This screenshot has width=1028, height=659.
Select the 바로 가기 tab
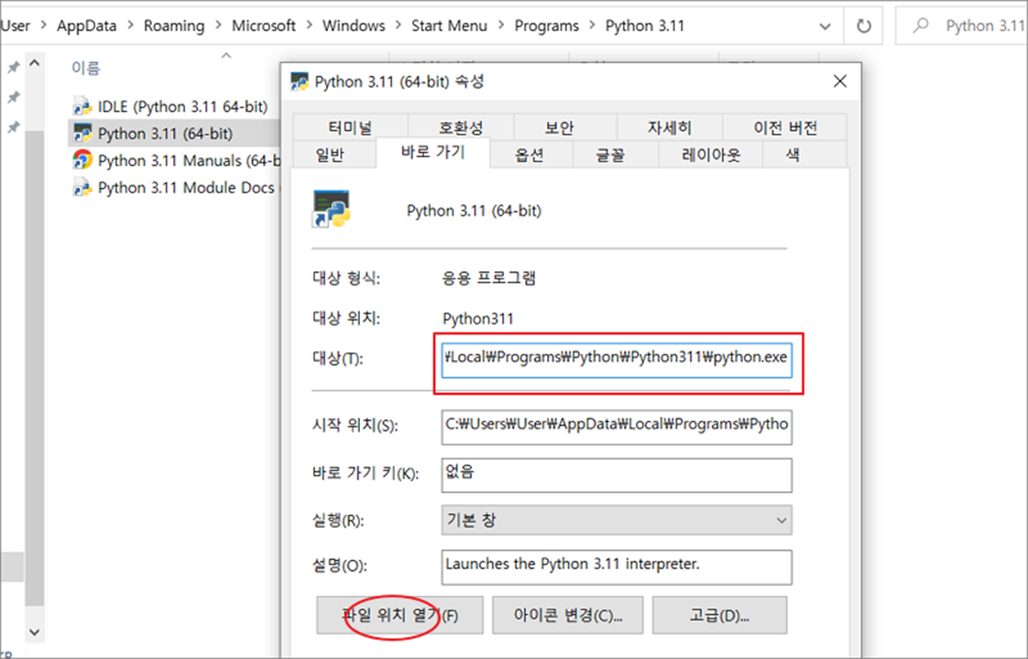[x=432, y=153]
